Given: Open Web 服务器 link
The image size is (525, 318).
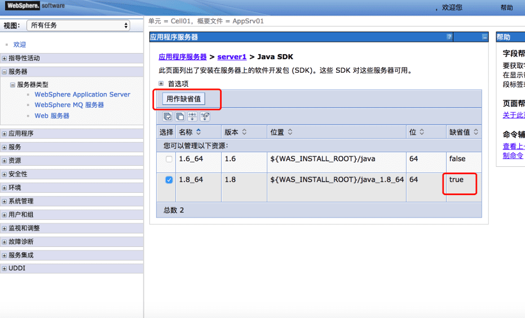Looking at the screenshot, I should pos(52,116).
